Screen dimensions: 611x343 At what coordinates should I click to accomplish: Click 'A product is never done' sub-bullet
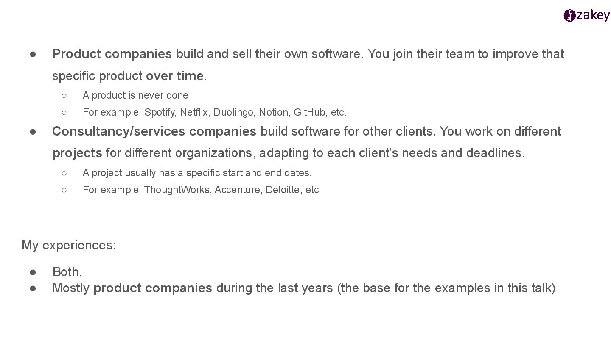point(135,95)
